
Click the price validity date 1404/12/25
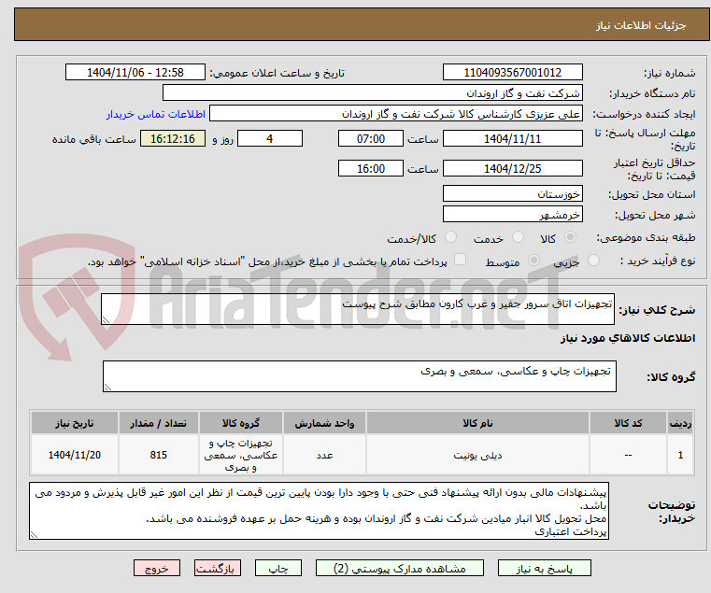click(x=512, y=168)
